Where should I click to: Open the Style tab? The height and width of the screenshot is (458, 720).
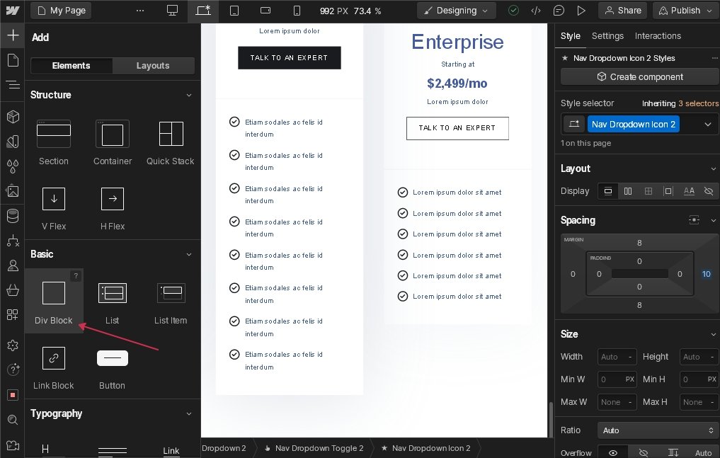(x=571, y=36)
